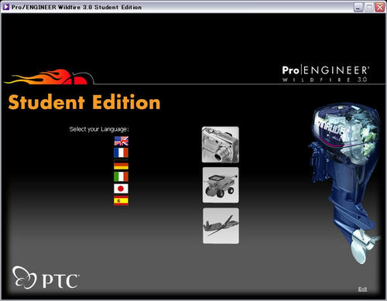Pick the German flag language
Viewport: 387px width, 301px height.
[121, 165]
